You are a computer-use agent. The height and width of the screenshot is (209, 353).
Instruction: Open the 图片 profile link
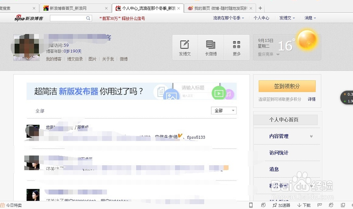click(92, 59)
